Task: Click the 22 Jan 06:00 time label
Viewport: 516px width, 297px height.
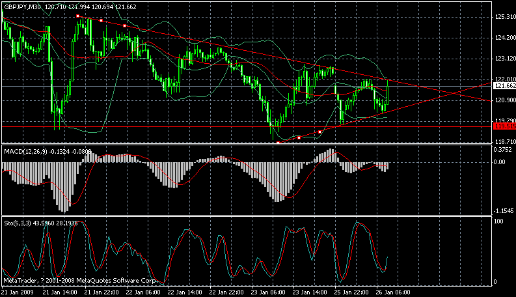Action: point(143,292)
